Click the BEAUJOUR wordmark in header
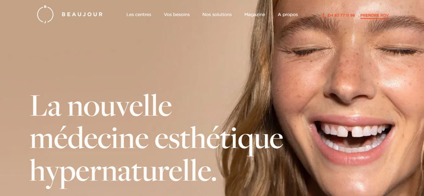 pos(82,14)
